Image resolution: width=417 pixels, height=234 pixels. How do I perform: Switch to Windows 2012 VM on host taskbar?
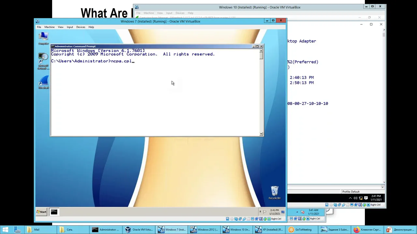204,230
